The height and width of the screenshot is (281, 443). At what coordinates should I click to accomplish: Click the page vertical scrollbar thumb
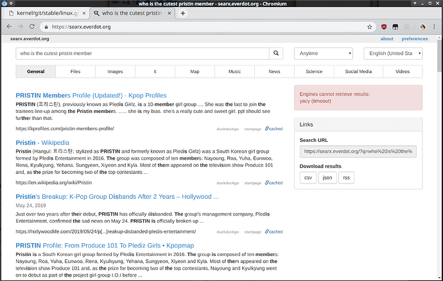(439, 56)
